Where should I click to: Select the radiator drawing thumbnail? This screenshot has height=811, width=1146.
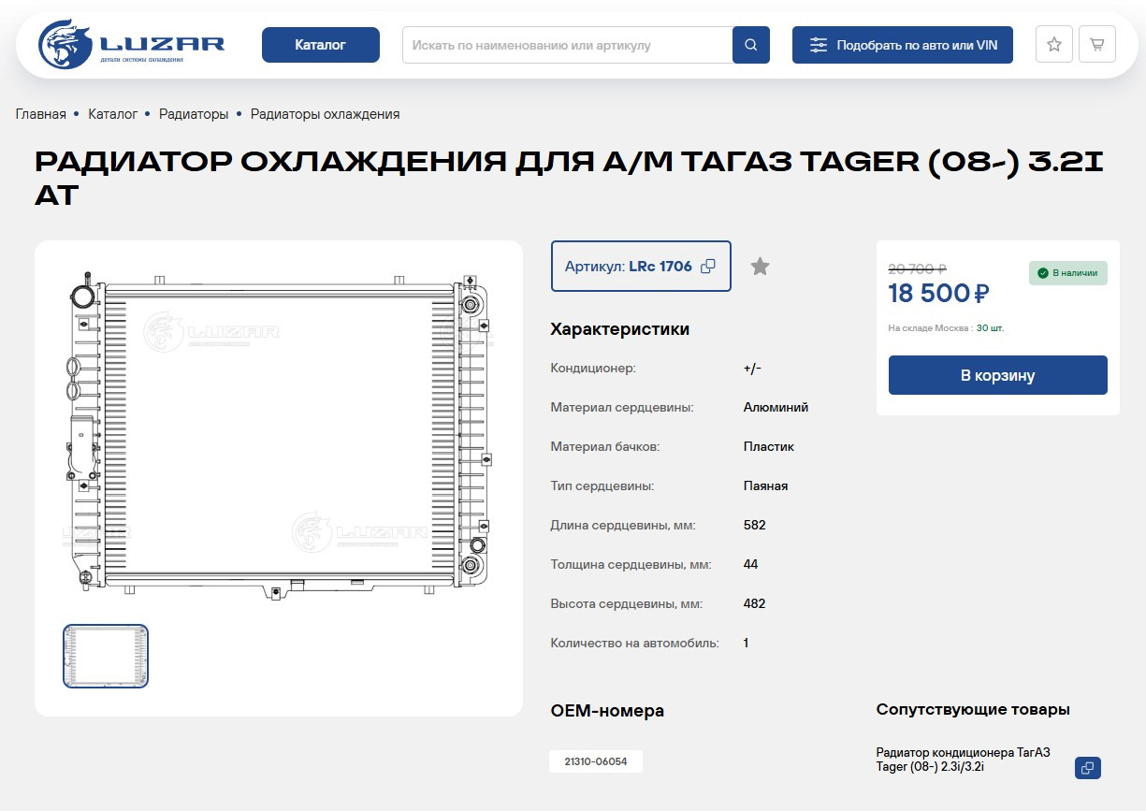105,656
